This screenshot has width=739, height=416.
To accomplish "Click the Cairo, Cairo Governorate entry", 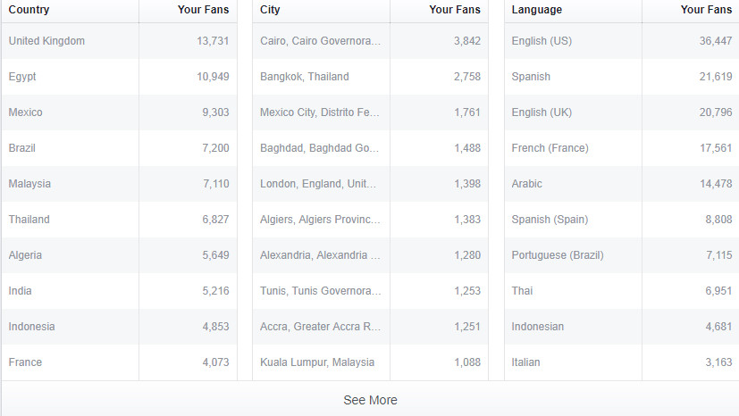I will [x=320, y=41].
